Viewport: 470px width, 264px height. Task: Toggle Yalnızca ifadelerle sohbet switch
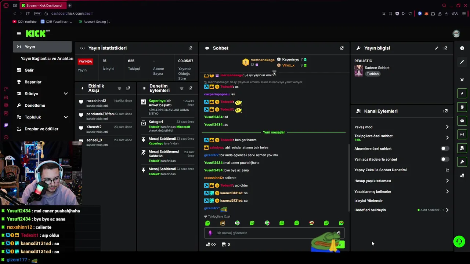pyautogui.click(x=445, y=159)
